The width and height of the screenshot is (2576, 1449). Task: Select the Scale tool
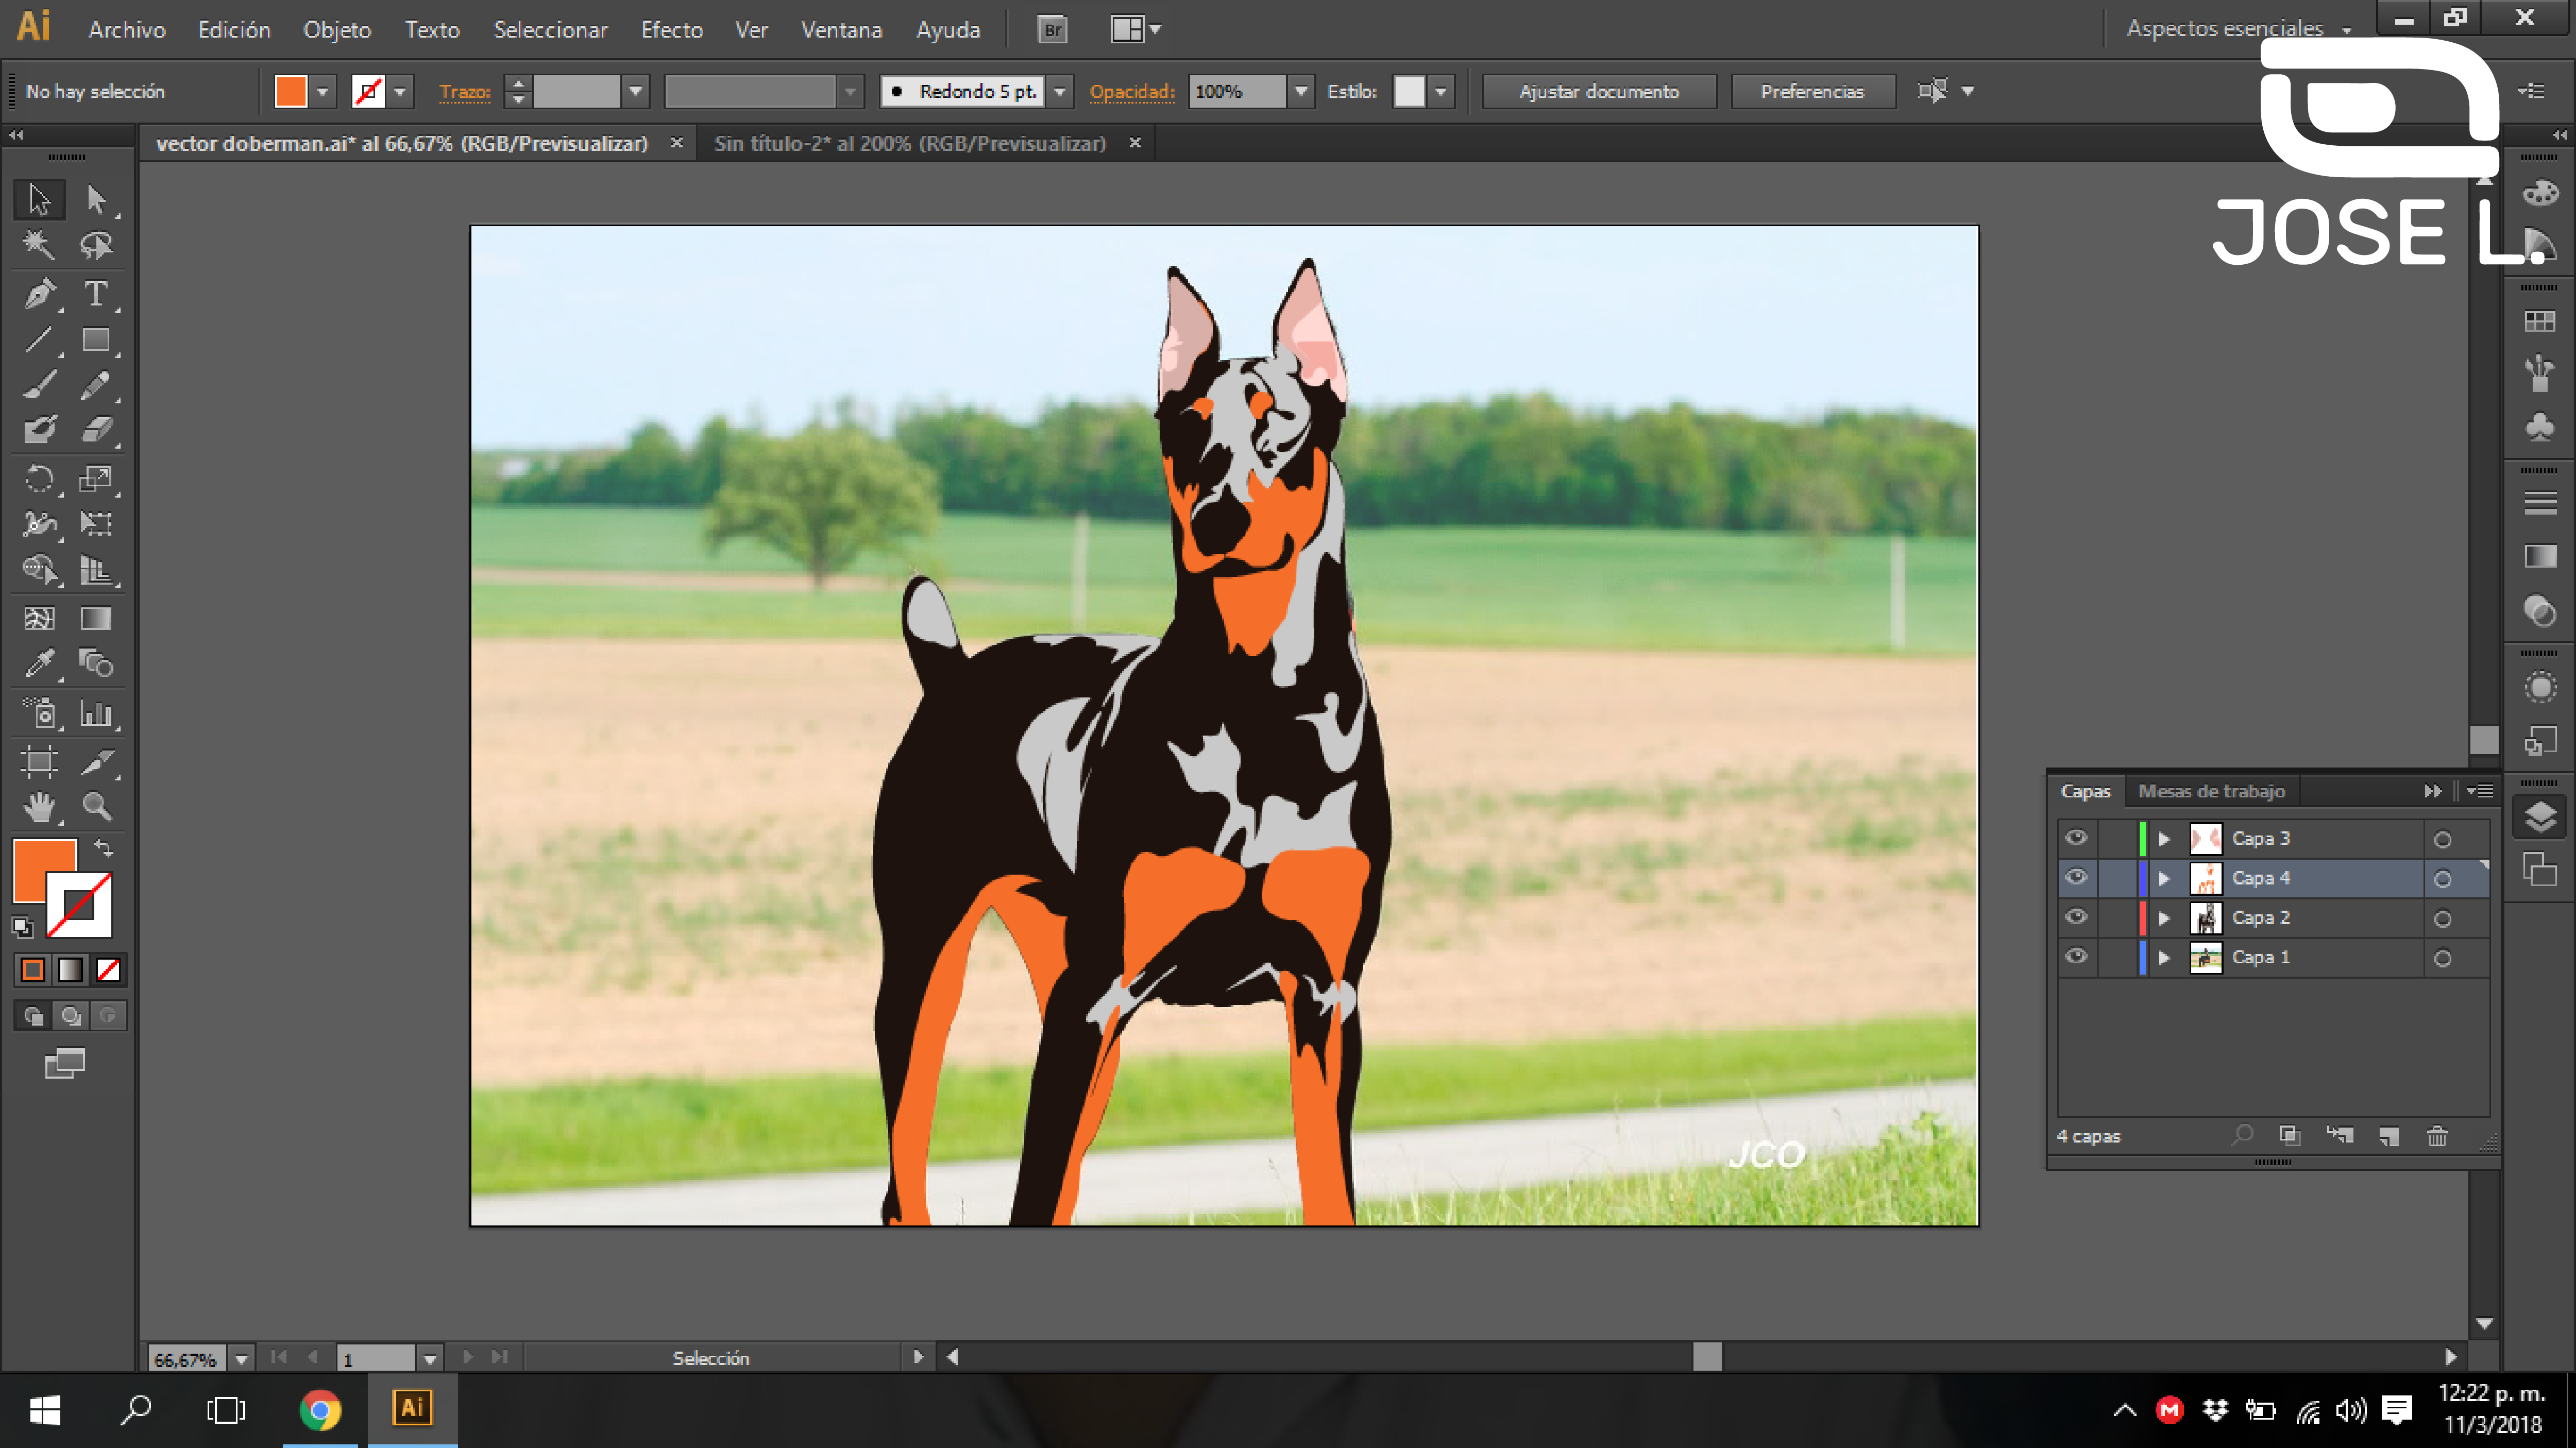pos(96,479)
